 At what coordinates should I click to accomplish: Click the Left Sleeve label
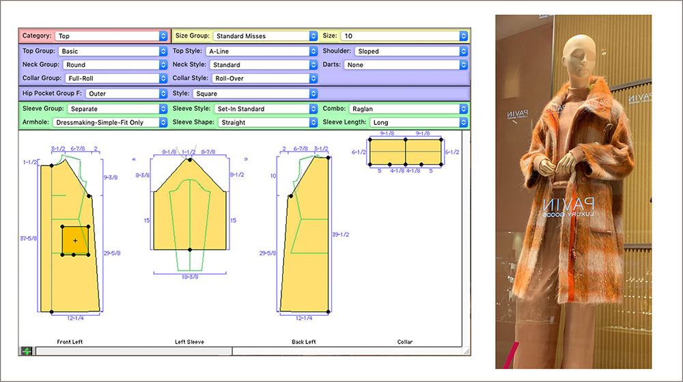[189, 342]
